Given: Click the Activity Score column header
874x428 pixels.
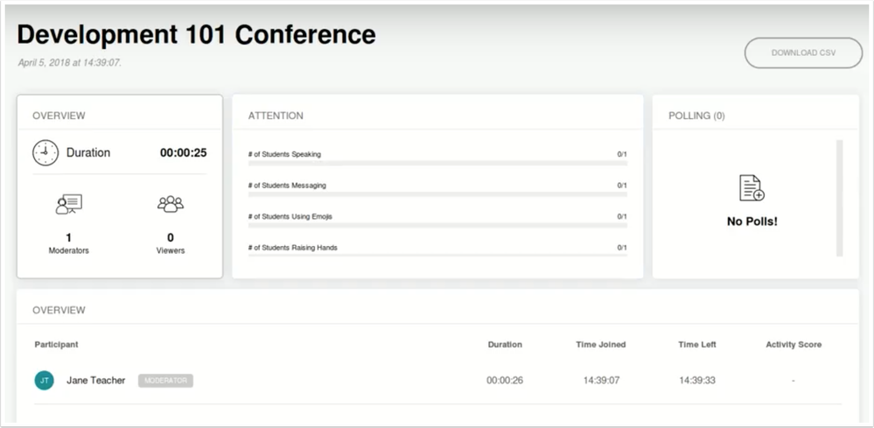Looking at the screenshot, I should click(x=794, y=344).
